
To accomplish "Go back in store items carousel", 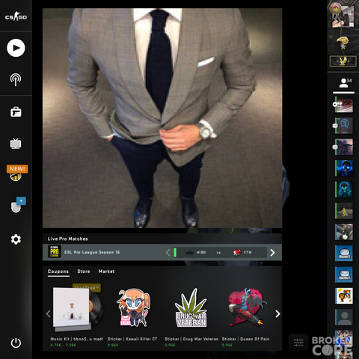I will pos(49,313).
